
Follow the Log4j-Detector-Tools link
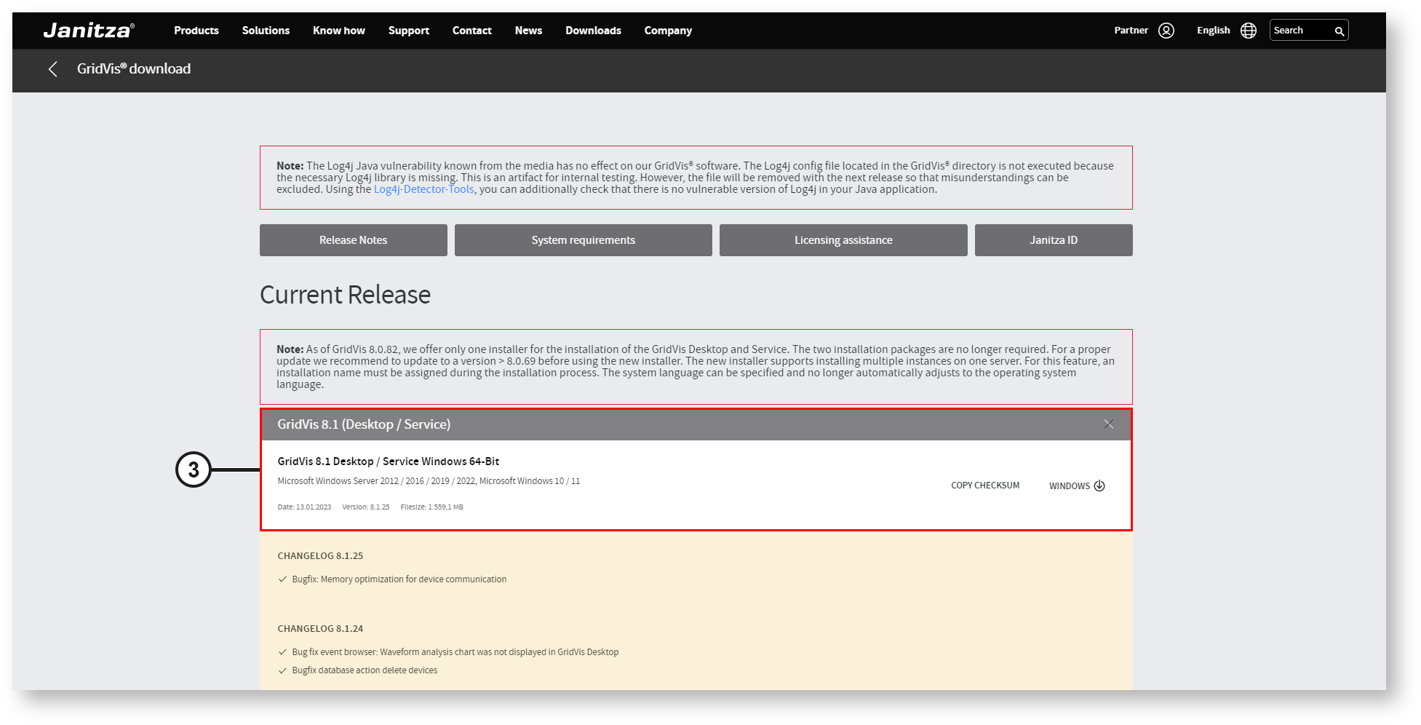point(423,189)
